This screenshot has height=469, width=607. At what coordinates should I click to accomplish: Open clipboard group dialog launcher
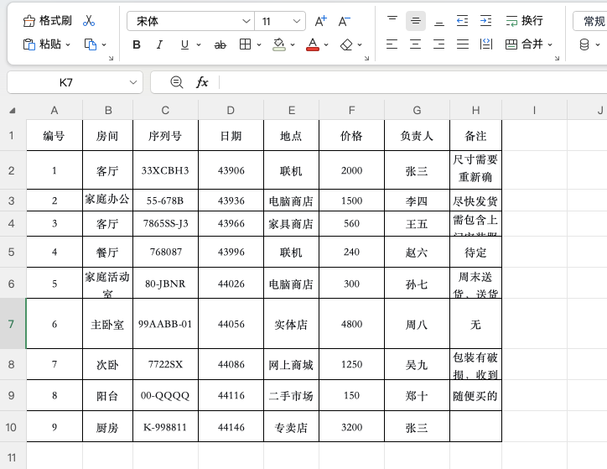point(112,58)
